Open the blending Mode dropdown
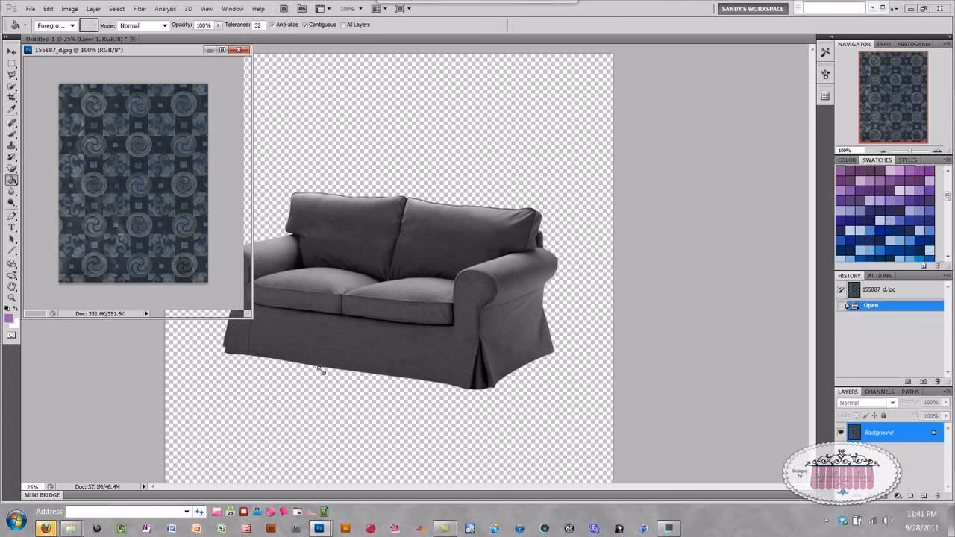The image size is (955, 537). (x=163, y=25)
